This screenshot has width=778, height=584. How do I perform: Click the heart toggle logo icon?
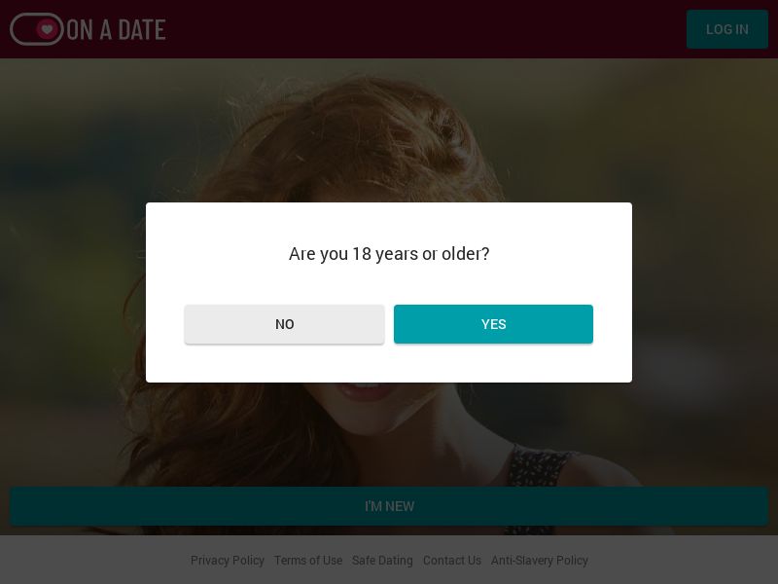click(37, 29)
